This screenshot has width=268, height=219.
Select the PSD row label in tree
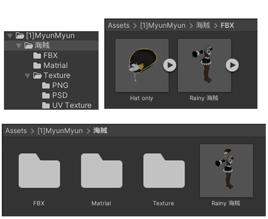tap(60, 95)
